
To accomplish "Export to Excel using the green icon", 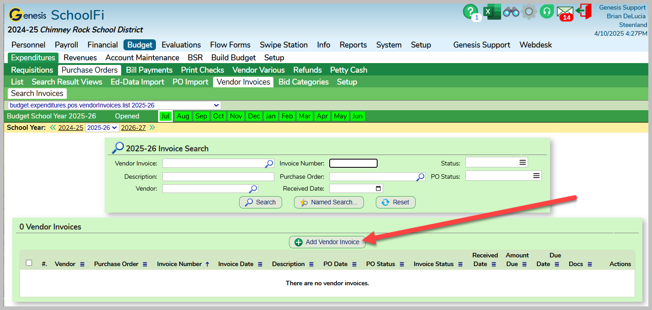I will pyautogui.click(x=492, y=11).
